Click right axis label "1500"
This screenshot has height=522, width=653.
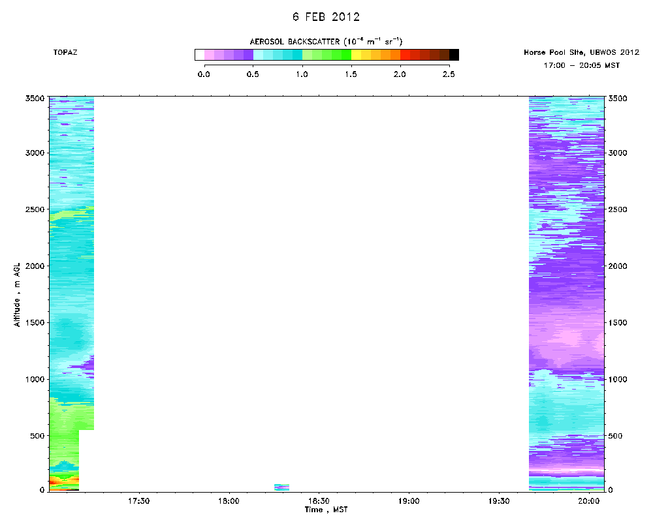pyautogui.click(x=618, y=322)
